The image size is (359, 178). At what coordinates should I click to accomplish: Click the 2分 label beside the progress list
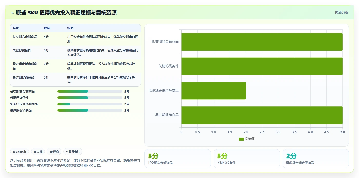[x=127, y=104]
